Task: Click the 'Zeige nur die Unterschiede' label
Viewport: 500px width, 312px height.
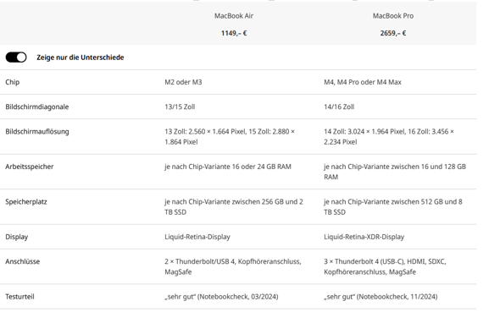Action: (80, 57)
